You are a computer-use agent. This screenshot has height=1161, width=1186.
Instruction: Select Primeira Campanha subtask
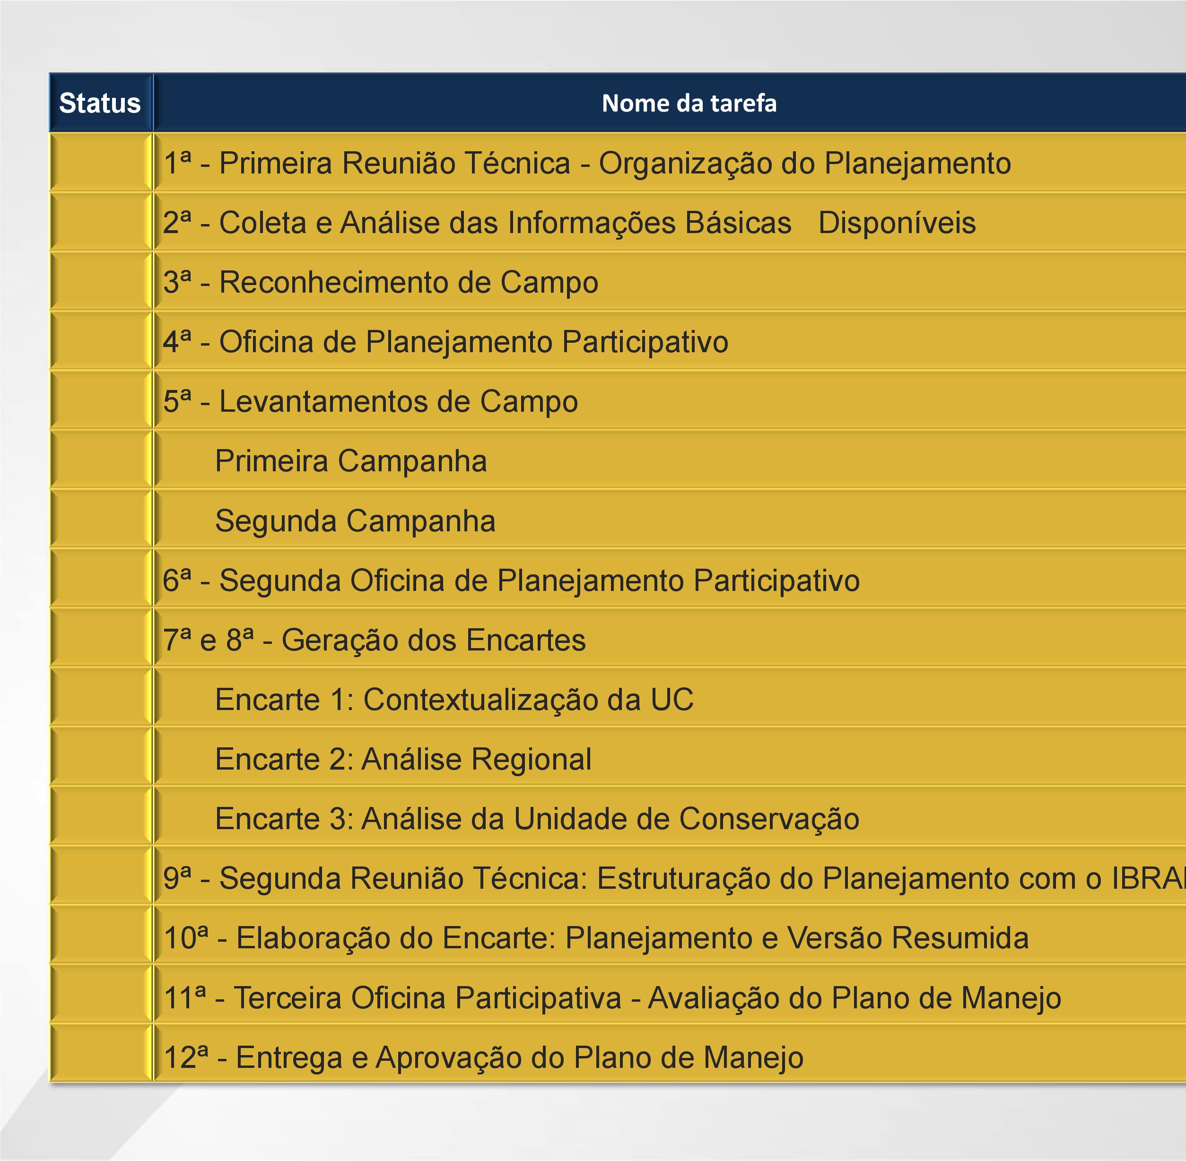point(670,460)
